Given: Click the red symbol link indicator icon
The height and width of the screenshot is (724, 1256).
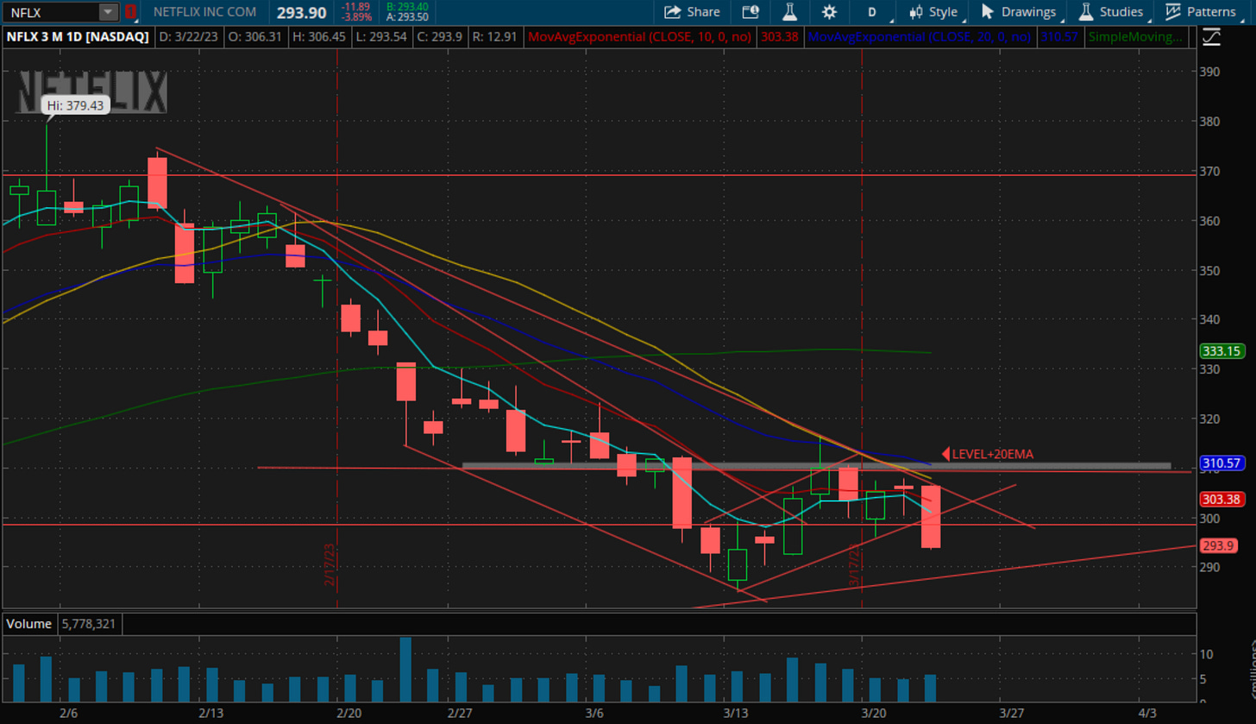Looking at the screenshot, I should pos(130,12).
